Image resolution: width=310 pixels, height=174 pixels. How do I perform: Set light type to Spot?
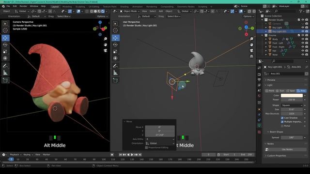(291, 91)
